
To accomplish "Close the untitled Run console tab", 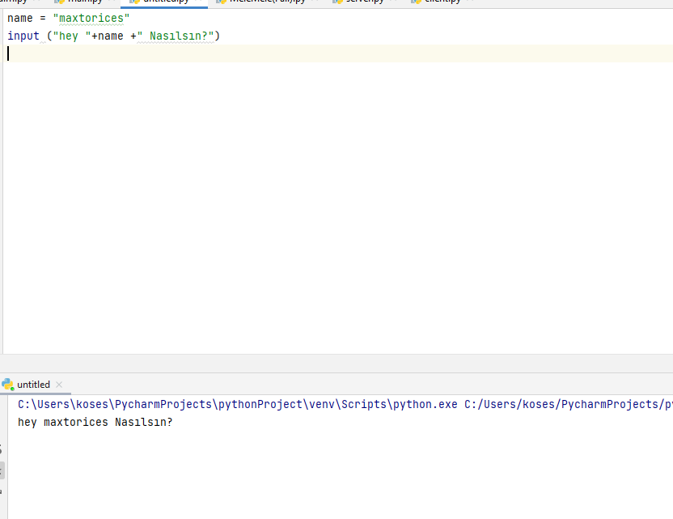I will (x=55, y=384).
